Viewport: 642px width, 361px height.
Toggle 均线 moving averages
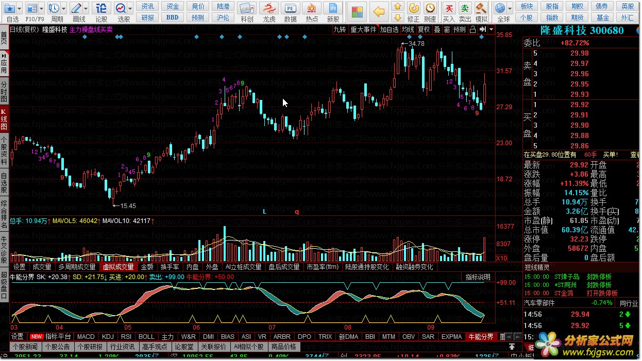[408, 29]
